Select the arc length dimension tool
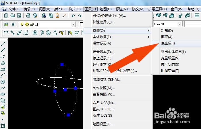The height and width of the screenshot is (129, 201). [19, 33]
